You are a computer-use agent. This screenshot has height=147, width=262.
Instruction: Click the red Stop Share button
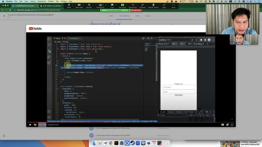[136, 10]
